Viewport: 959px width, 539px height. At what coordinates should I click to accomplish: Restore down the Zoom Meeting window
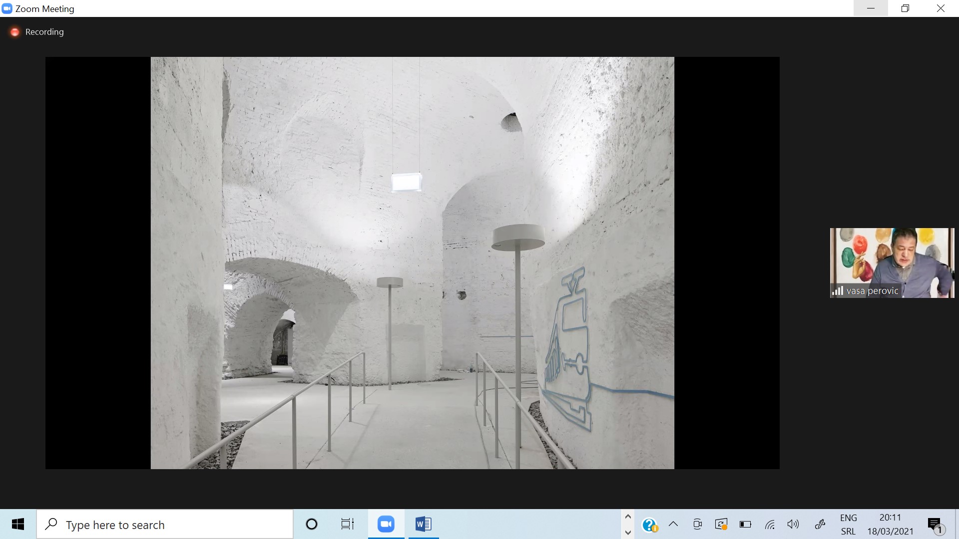coord(905,8)
